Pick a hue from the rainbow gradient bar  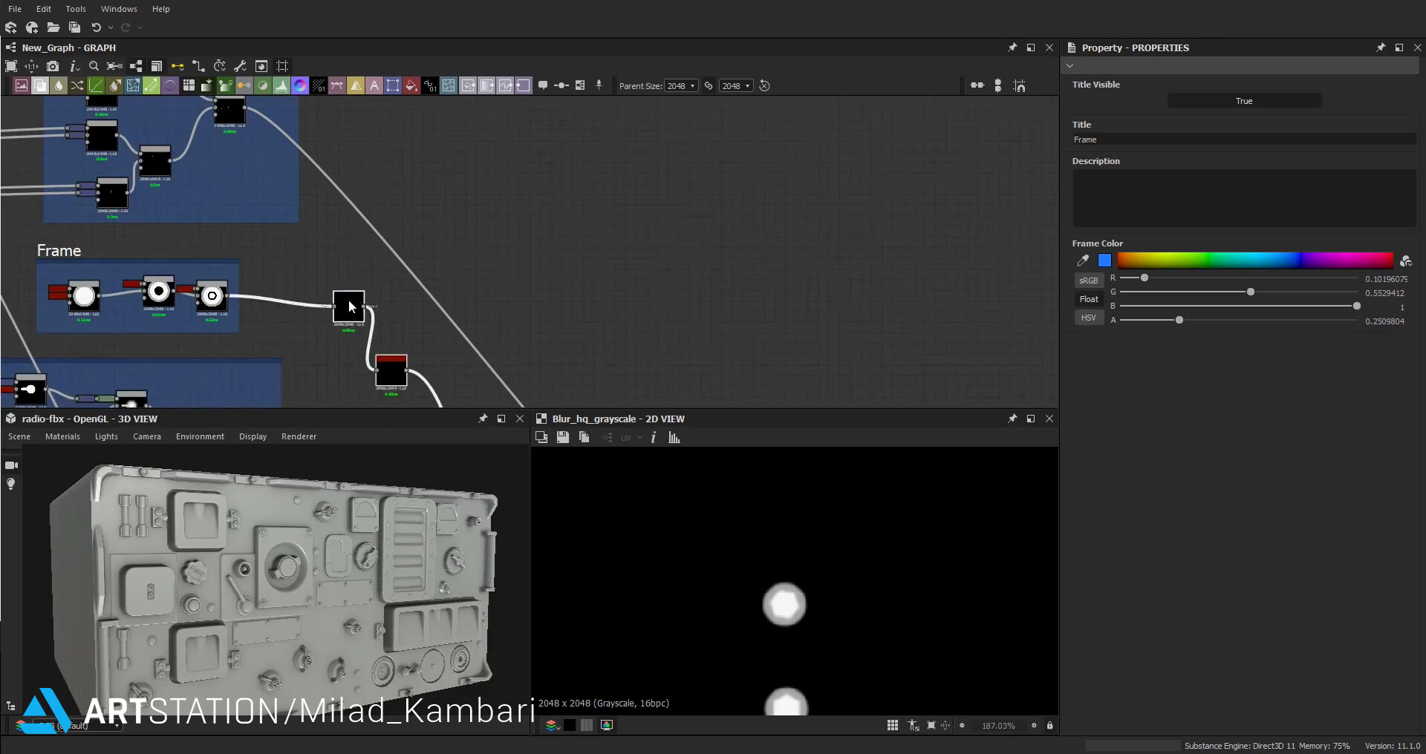point(1255,260)
